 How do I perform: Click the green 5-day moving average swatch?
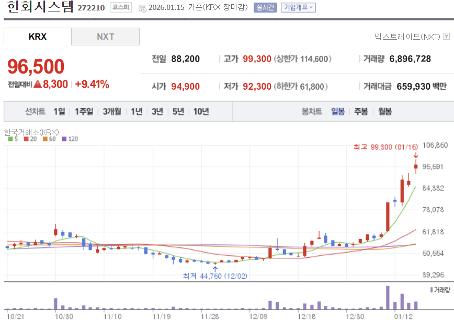click(x=10, y=139)
